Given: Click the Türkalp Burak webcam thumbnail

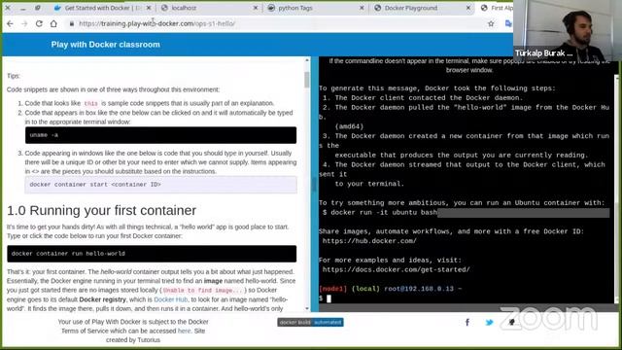Looking at the screenshot, I should tap(568, 30).
